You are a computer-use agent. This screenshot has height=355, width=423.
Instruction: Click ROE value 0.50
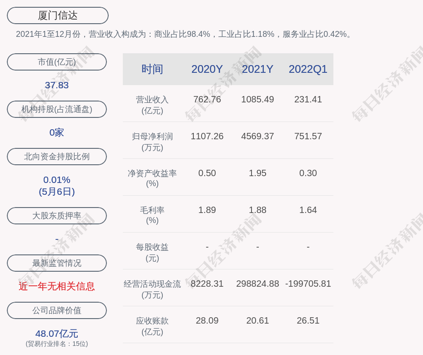pyautogui.click(x=207, y=173)
